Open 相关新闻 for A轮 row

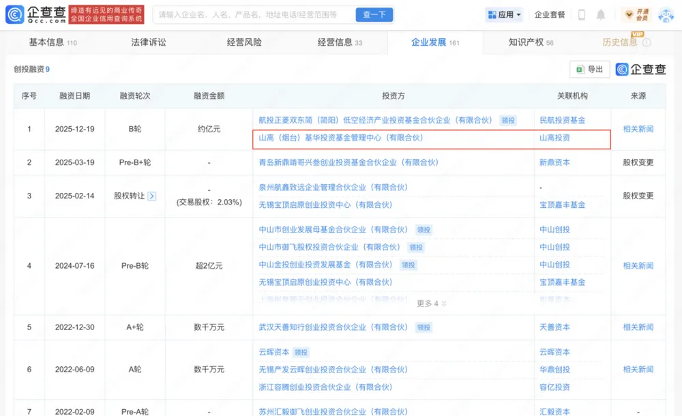click(638, 370)
